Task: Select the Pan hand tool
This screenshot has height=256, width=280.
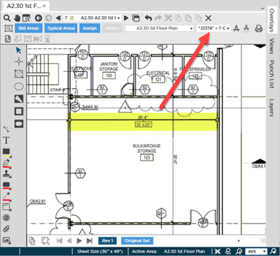Action: click(x=17, y=18)
